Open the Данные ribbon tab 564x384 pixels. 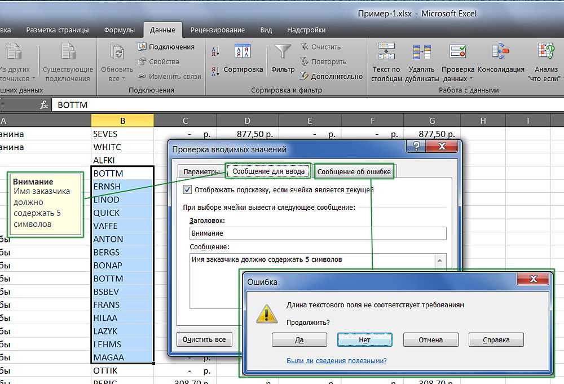(x=162, y=30)
